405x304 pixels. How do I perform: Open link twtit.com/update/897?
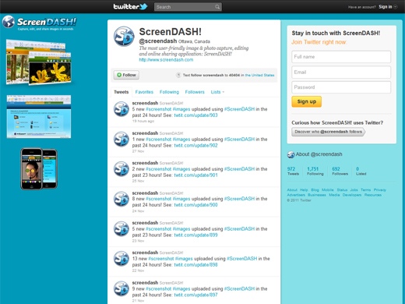point(195,295)
